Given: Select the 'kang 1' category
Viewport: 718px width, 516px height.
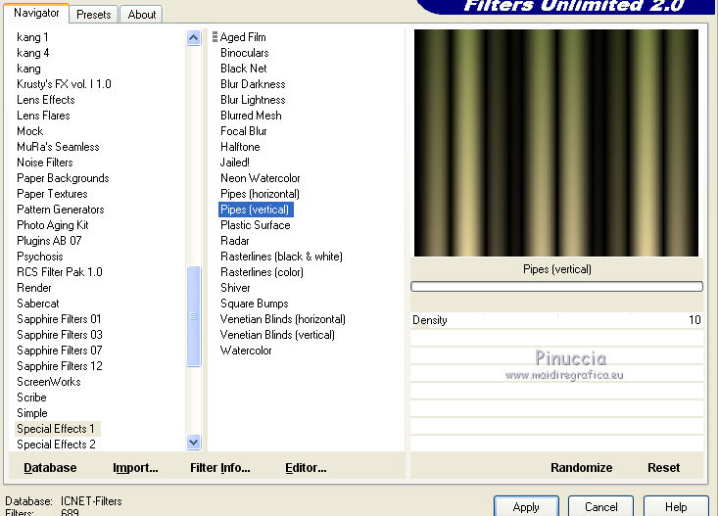Looking at the screenshot, I should tap(32, 37).
